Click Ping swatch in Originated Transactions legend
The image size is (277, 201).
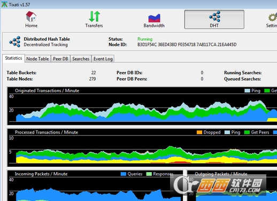tap(247, 91)
